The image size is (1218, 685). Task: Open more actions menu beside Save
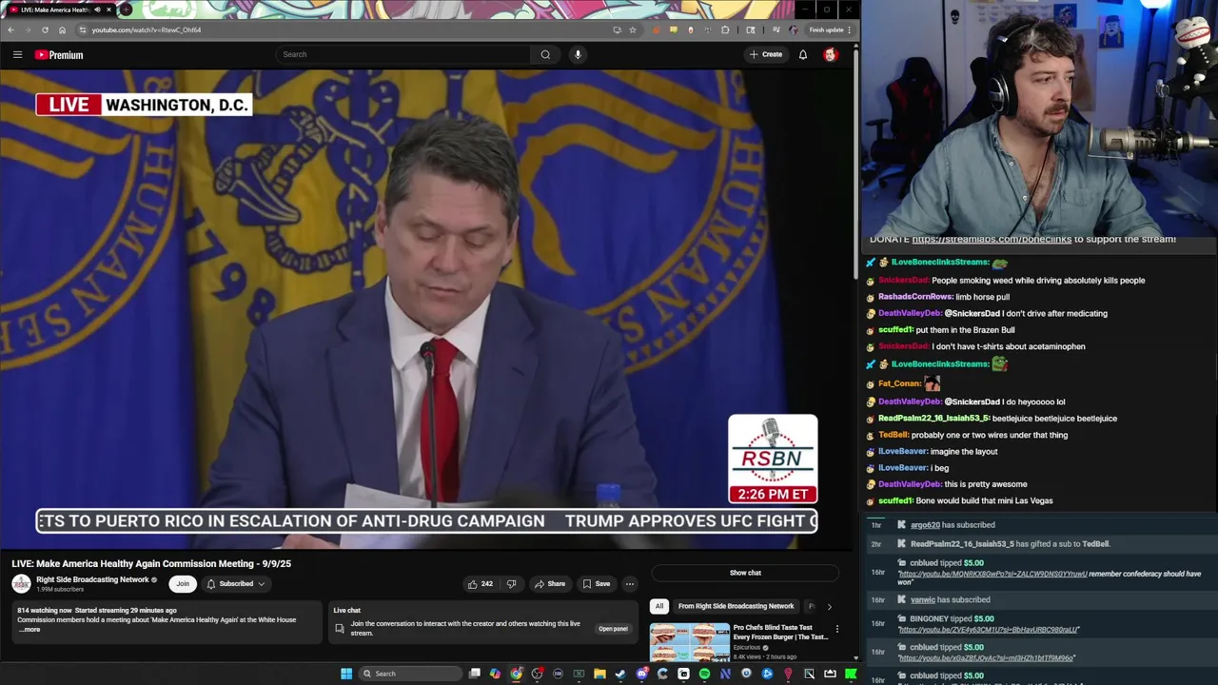[x=629, y=584]
